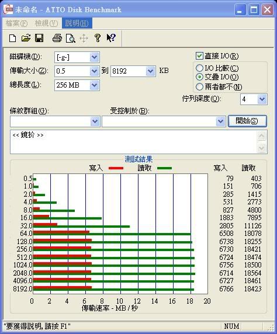Click the read value 18564
The width and height of the screenshot is (277, 334).
coord(252,273)
